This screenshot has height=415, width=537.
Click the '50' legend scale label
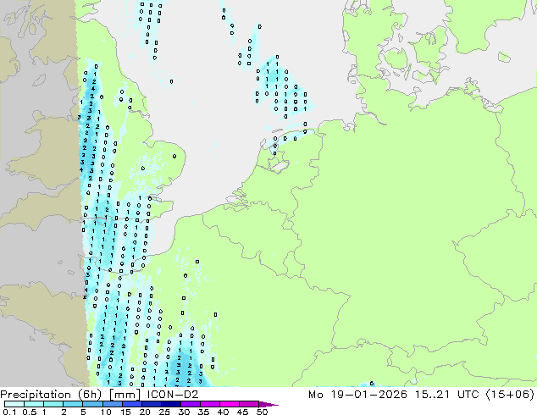262,412
